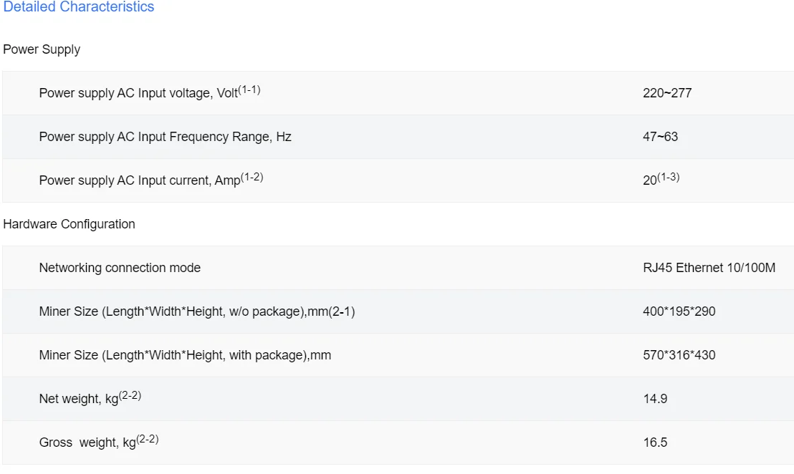Click the Net weight row label
Viewport: 794px width, 474px height.
click(x=79, y=399)
